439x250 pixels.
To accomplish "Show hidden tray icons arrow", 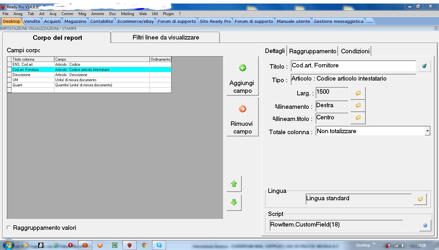I will (380, 246).
